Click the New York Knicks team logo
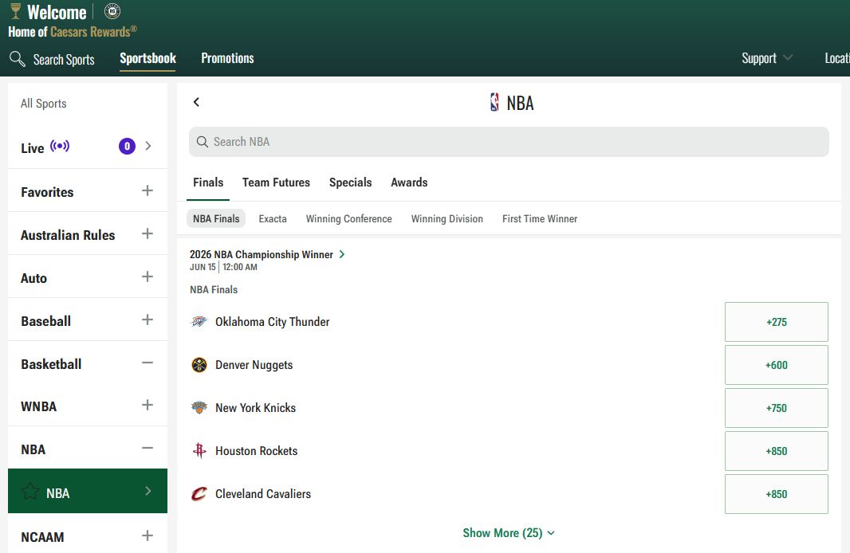The image size is (850, 553). click(198, 408)
